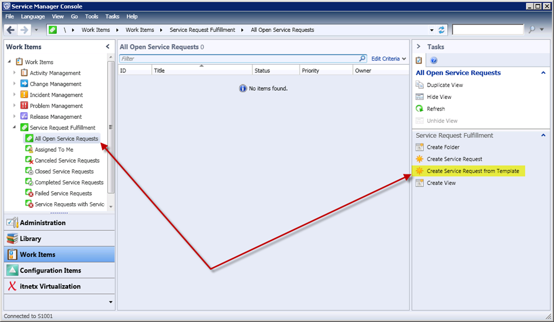Collapse the Service Request Fulfillment node

point(15,128)
